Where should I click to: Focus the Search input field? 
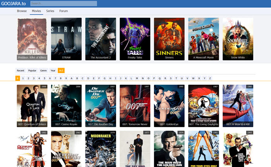(x=63, y=3)
